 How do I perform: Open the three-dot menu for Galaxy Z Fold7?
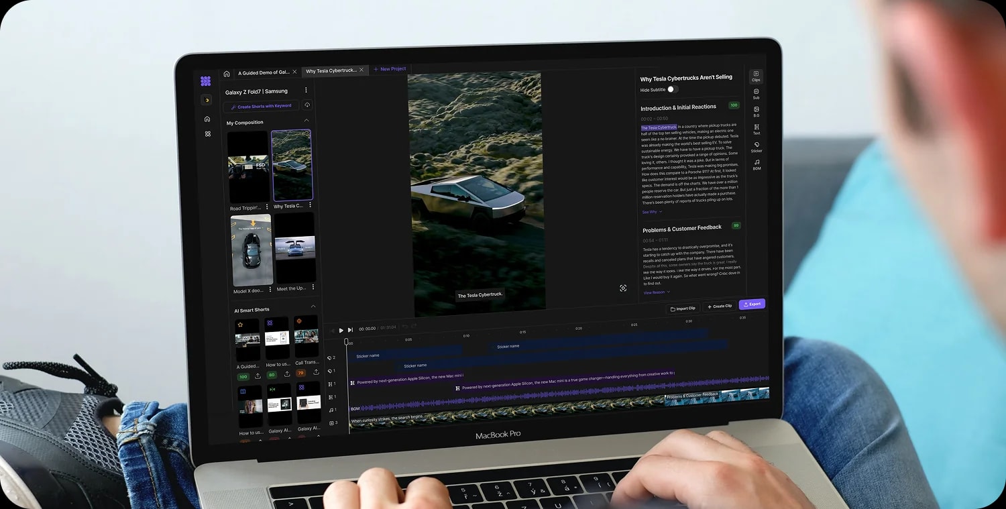click(x=306, y=90)
